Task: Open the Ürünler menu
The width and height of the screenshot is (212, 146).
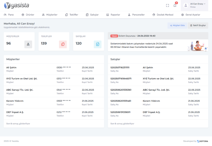Action: pyautogui.click(x=28, y=15)
